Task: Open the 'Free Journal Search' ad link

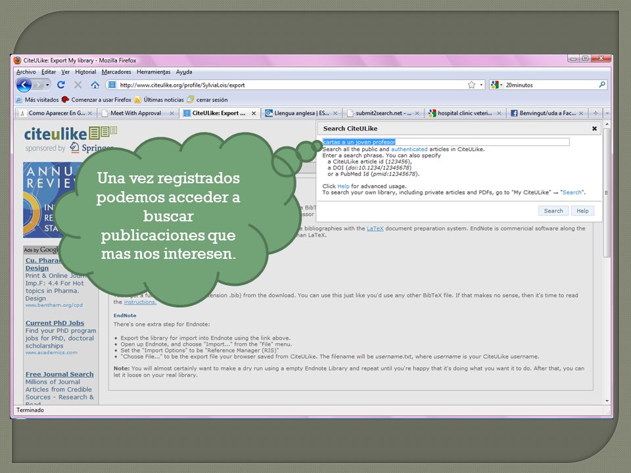Action: pos(60,374)
